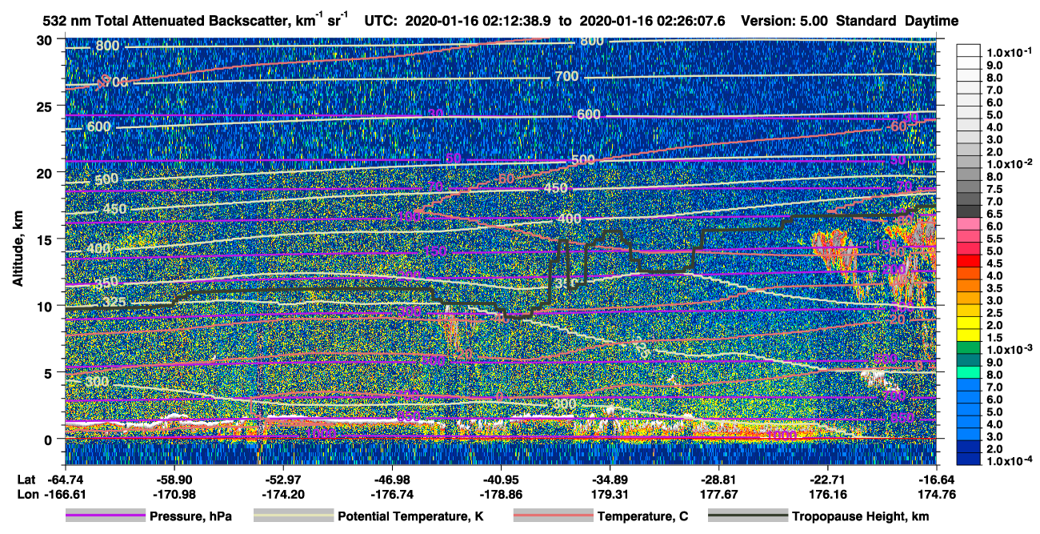Image resolution: width=1040 pixels, height=534 pixels.
Task: Click the 'Lon' row label
Action: click(27, 495)
